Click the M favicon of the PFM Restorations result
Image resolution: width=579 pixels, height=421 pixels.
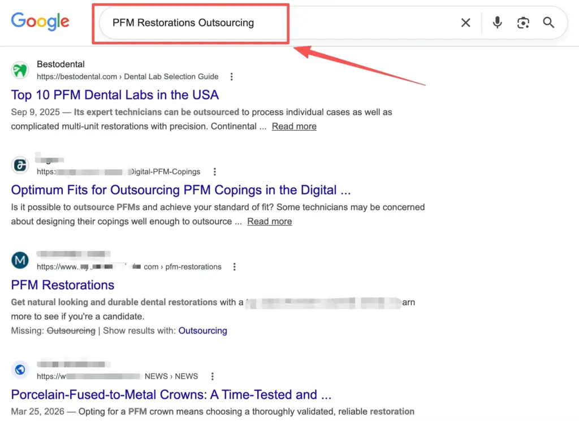(20, 260)
